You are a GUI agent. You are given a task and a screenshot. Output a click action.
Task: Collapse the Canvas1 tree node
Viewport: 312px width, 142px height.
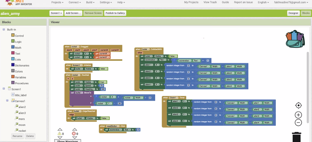[x=8, y=101]
